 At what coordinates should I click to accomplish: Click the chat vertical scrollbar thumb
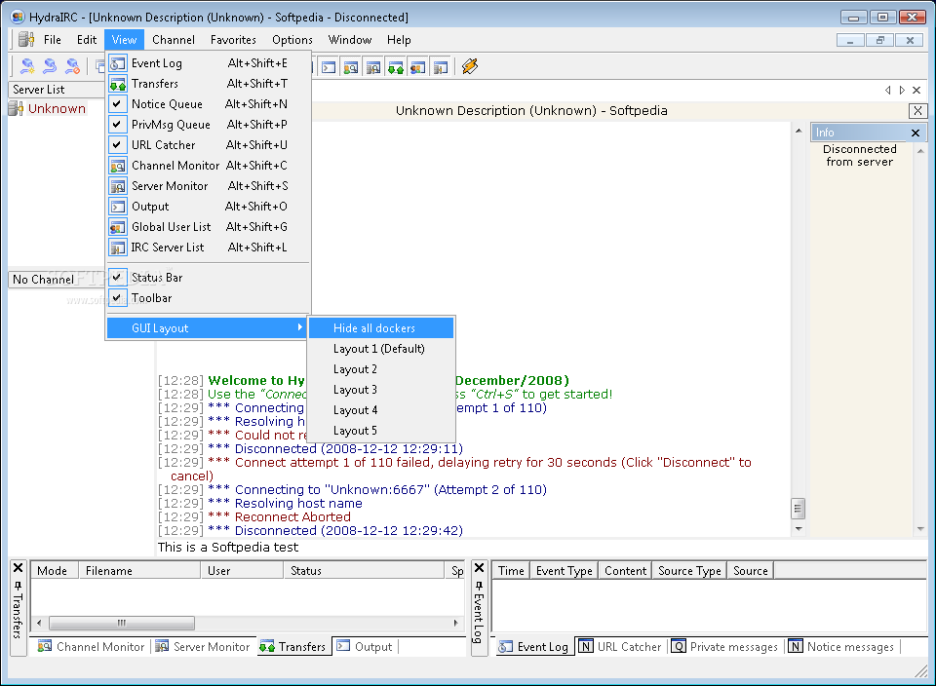(799, 509)
